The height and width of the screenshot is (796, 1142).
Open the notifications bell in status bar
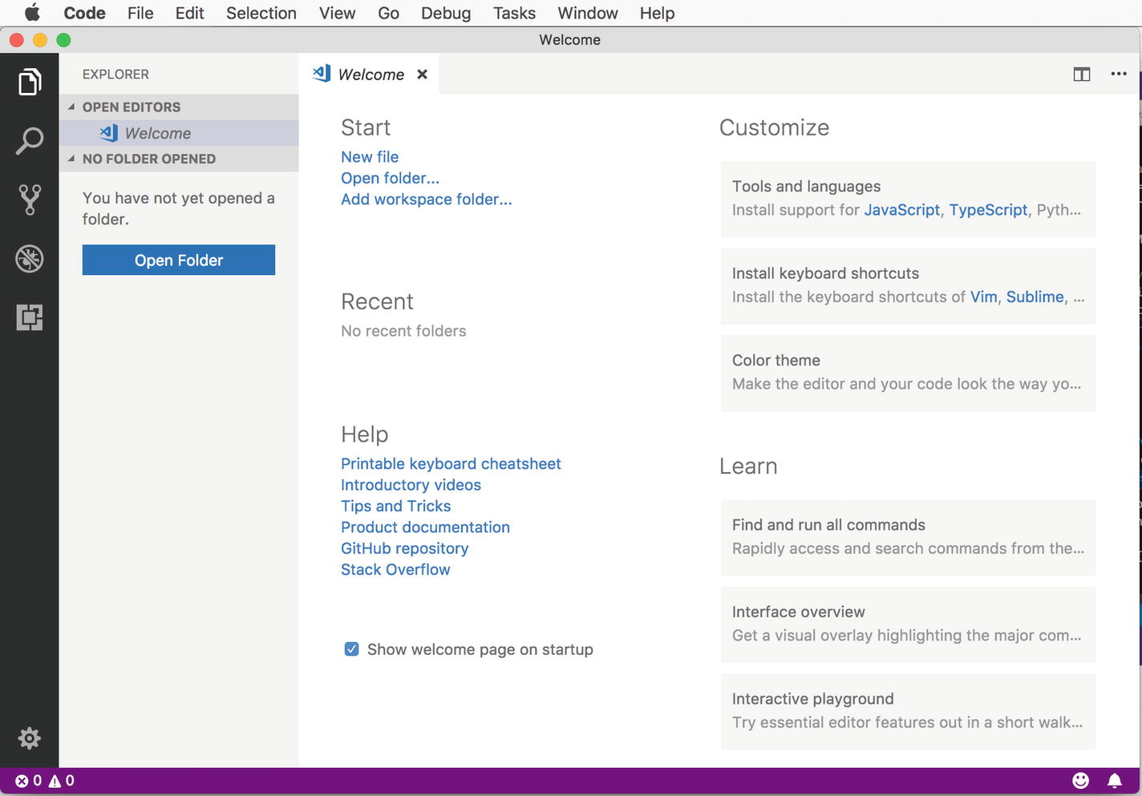click(x=1114, y=780)
